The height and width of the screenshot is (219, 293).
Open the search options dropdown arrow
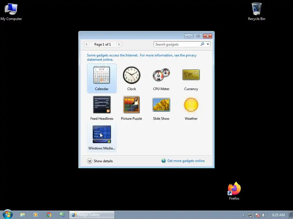(208, 44)
